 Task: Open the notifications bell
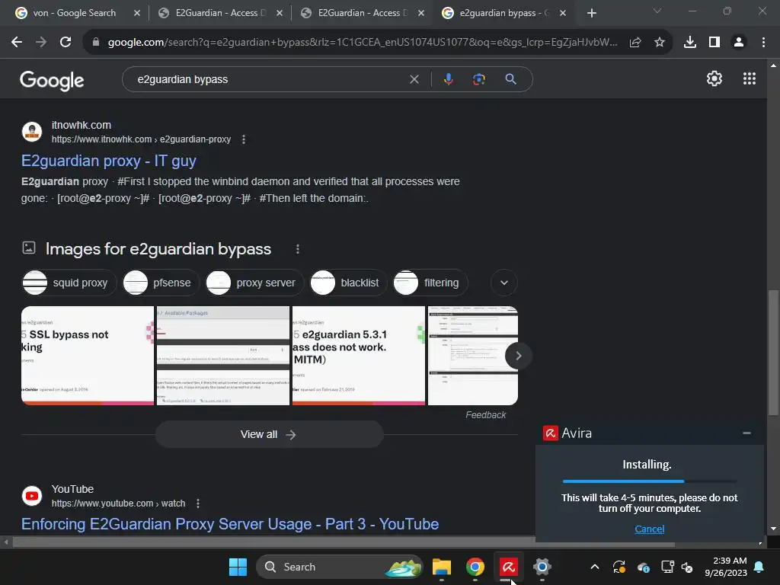tap(759, 567)
